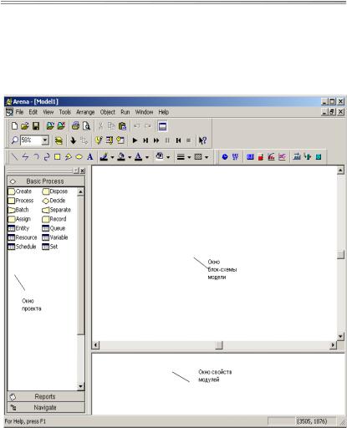Save the model with floppy icon
The image size is (347, 428).
click(x=36, y=126)
